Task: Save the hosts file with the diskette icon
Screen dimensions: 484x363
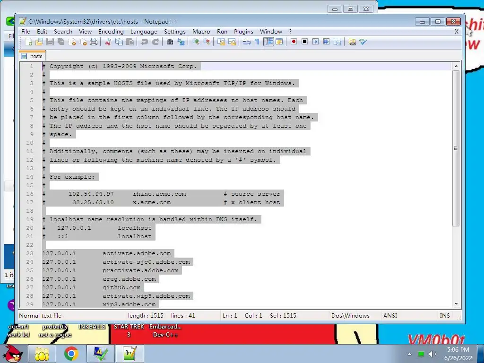Action: (50, 42)
